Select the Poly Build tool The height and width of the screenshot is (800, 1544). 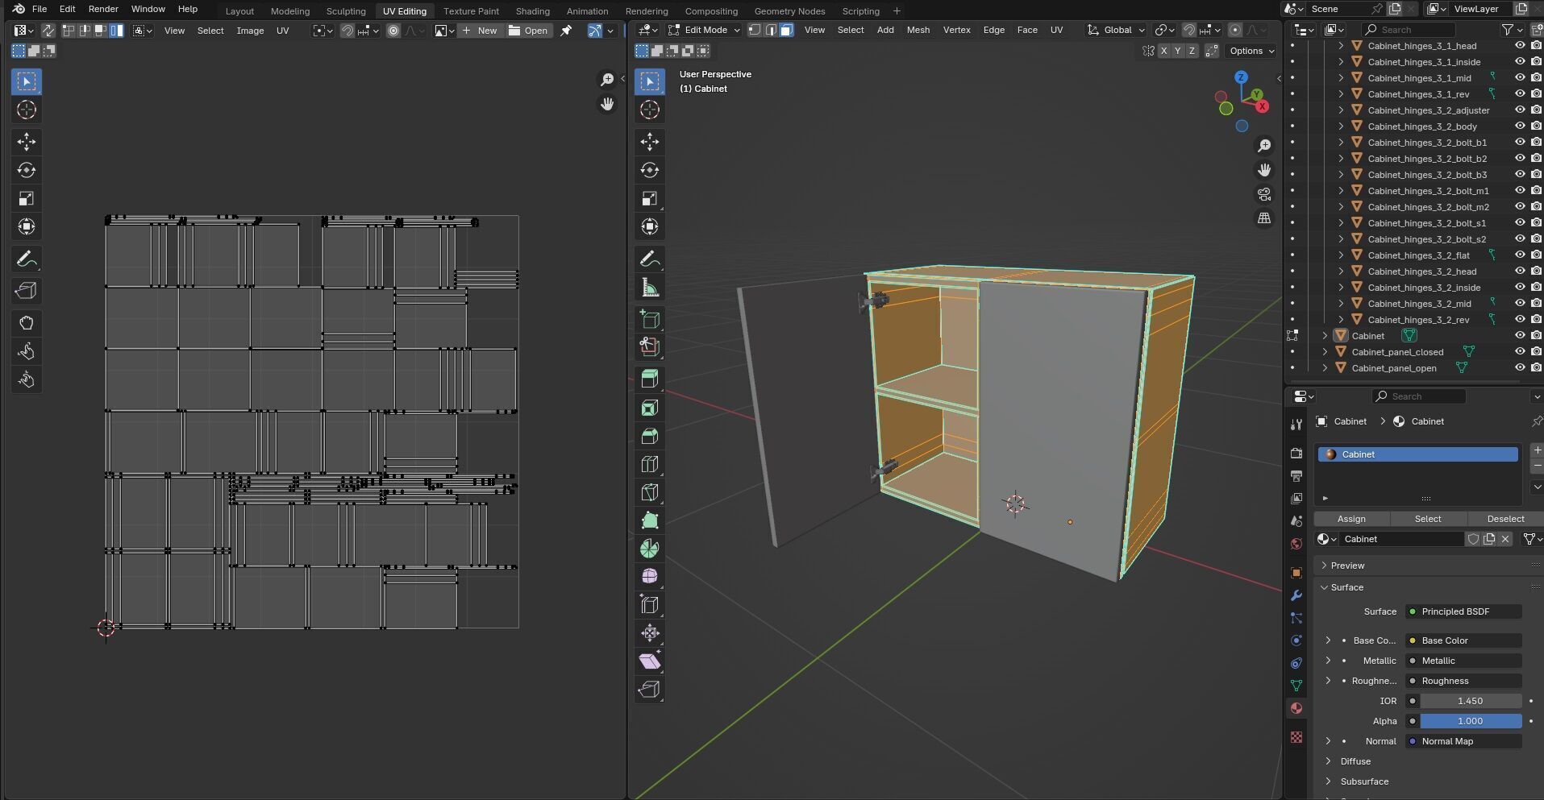(650, 520)
